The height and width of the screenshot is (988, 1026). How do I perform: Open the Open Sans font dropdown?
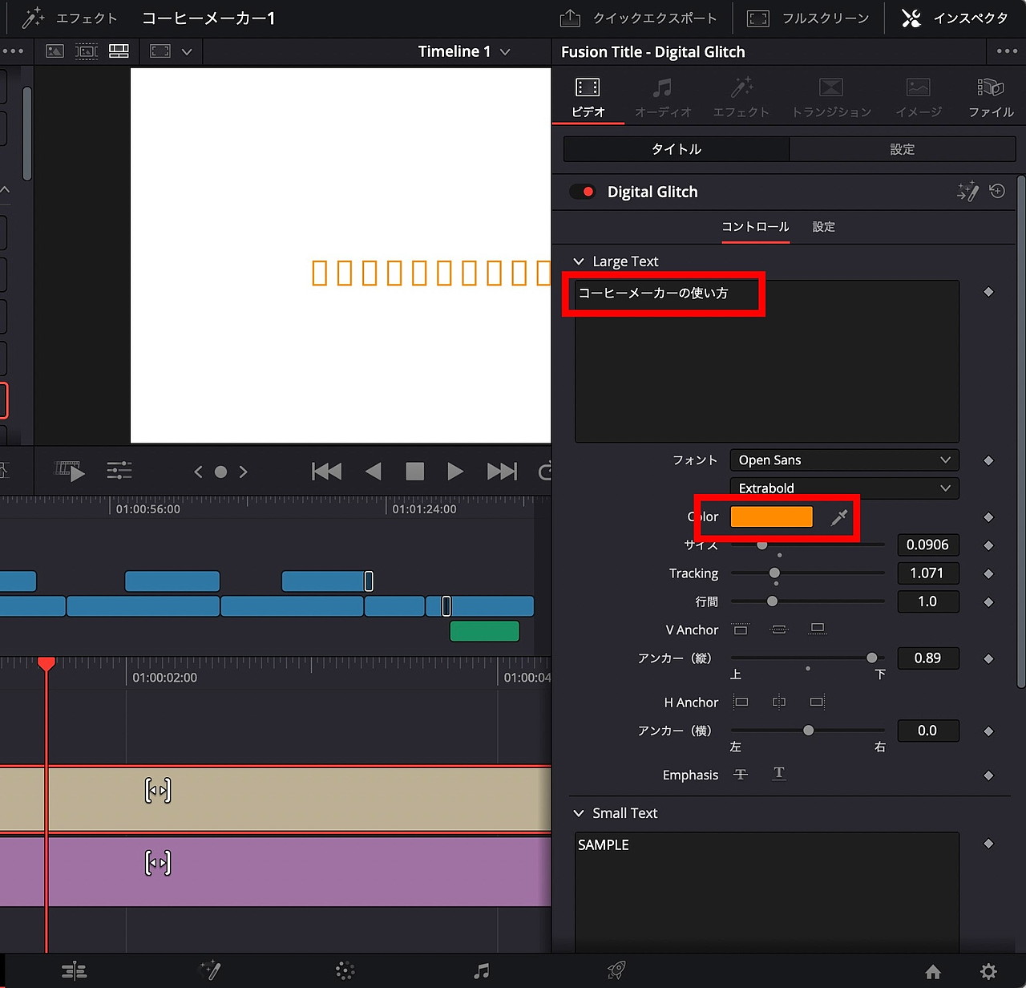coord(844,460)
